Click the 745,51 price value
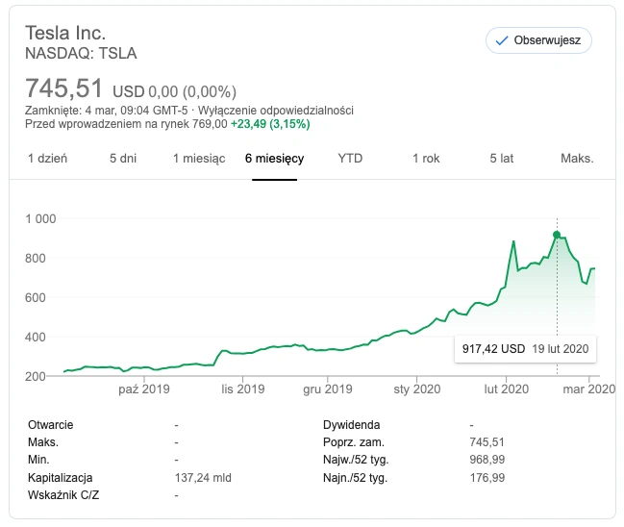Screen dimensions: 624x527 click(x=63, y=88)
